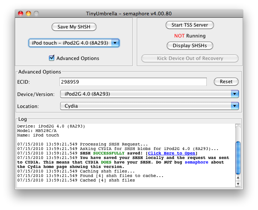Click Kick Device Out of Recovery

click(x=190, y=58)
